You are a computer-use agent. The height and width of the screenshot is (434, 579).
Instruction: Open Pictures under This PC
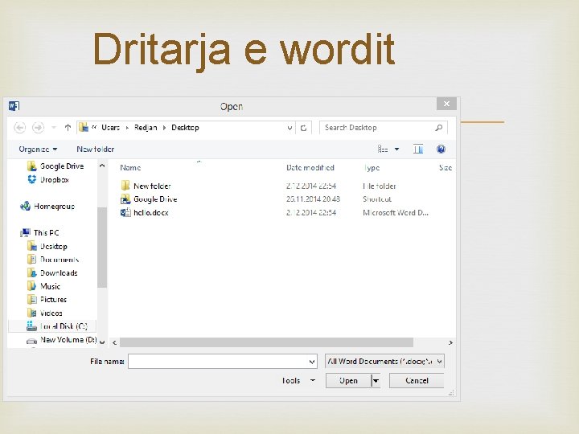pyautogui.click(x=47, y=299)
